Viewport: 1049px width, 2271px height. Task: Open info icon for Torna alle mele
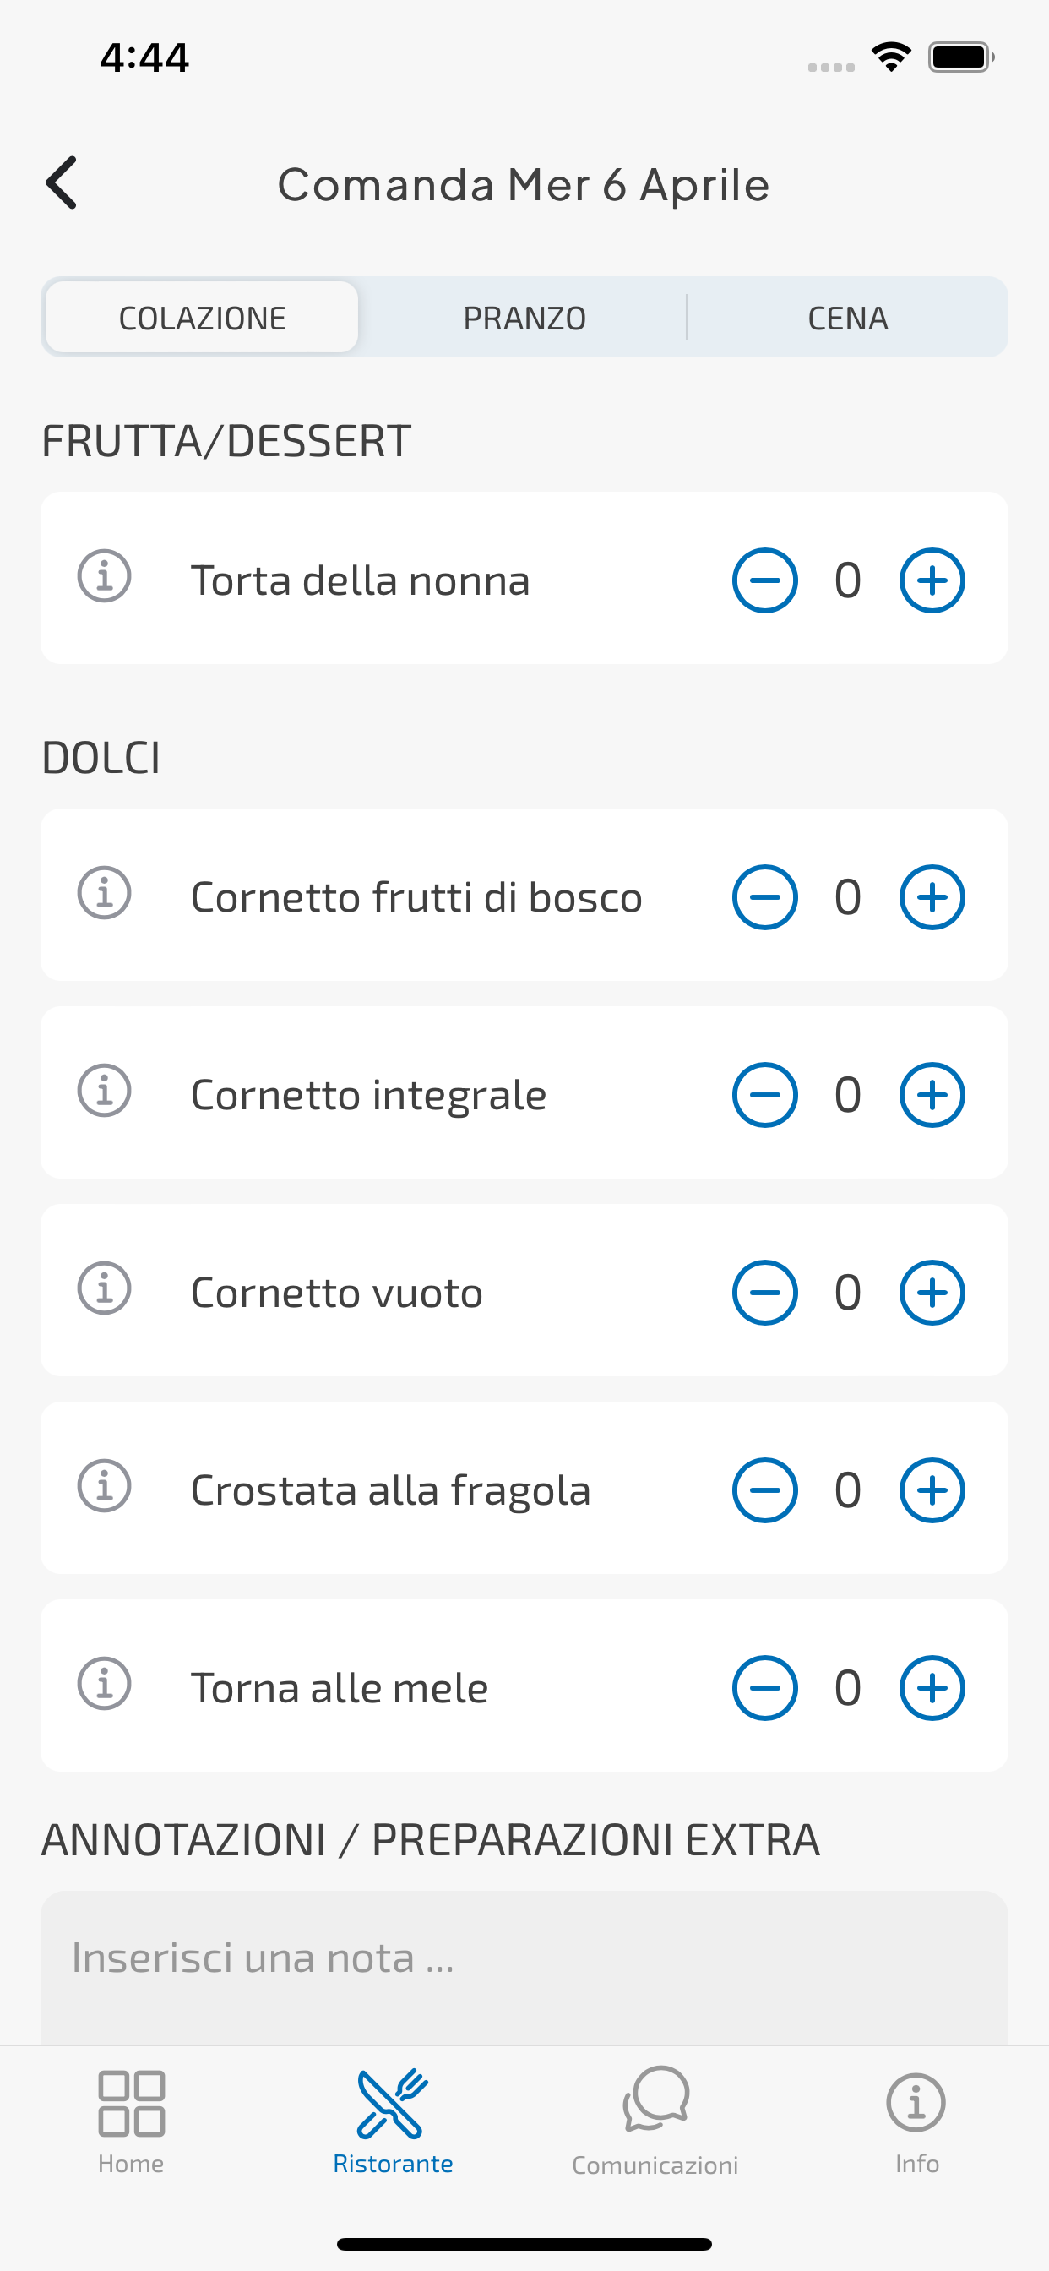(104, 1684)
